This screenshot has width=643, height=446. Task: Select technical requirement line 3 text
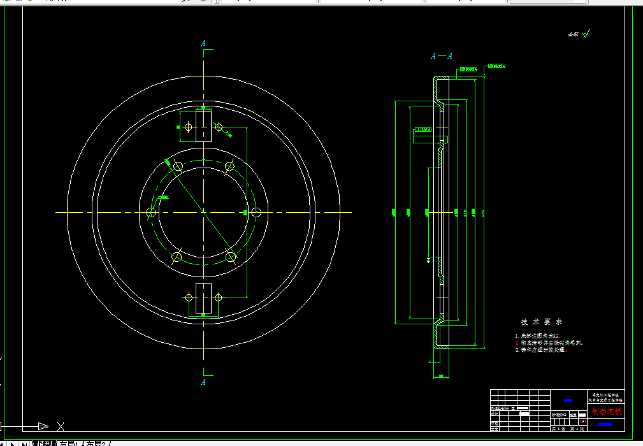pos(542,350)
